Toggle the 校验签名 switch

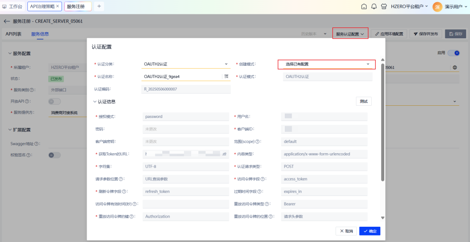[x=54, y=155]
